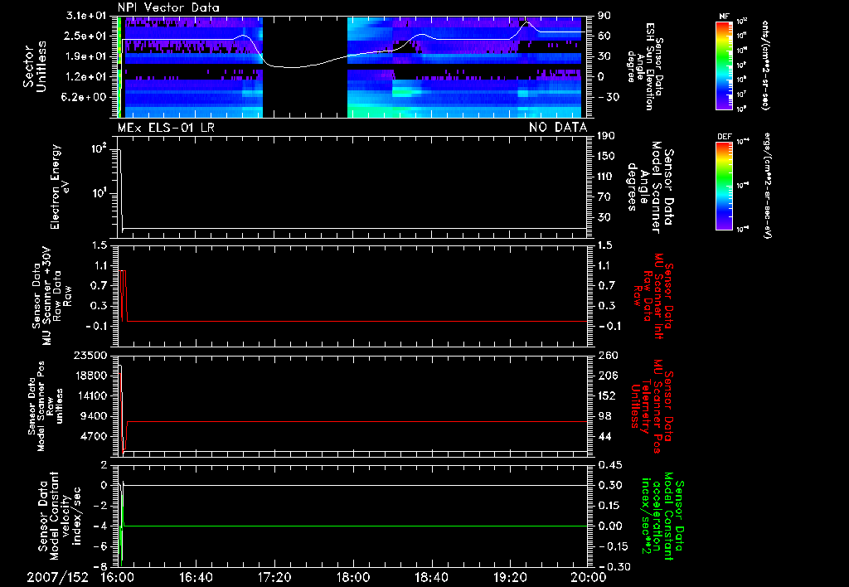Click the 19:20 time axis label
The height and width of the screenshot is (587, 849).
coord(510,577)
